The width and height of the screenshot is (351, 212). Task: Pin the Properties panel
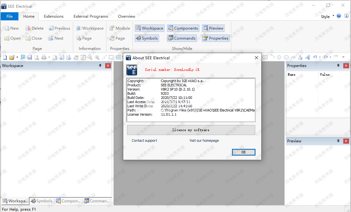pyautogui.click(x=338, y=65)
